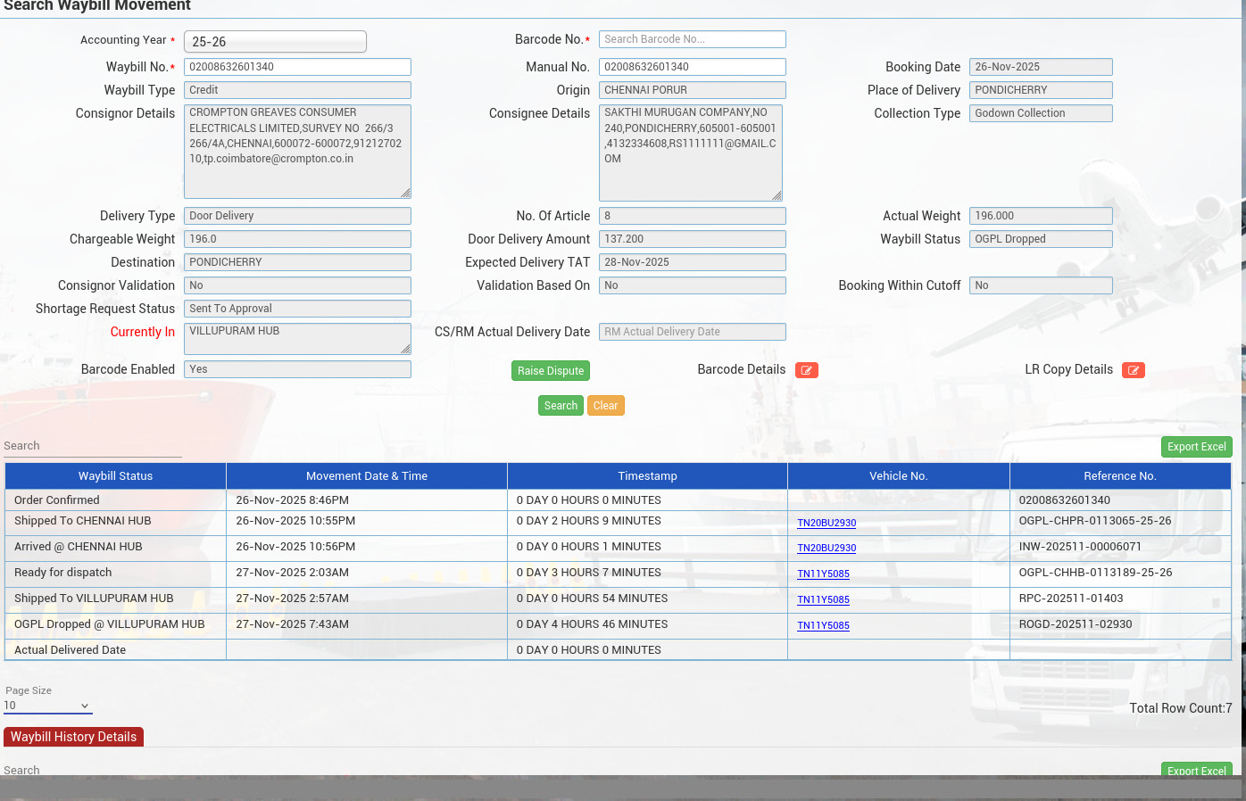The width and height of the screenshot is (1246, 801).
Task: Open the LR Copy Details edit icon
Action: (1133, 370)
